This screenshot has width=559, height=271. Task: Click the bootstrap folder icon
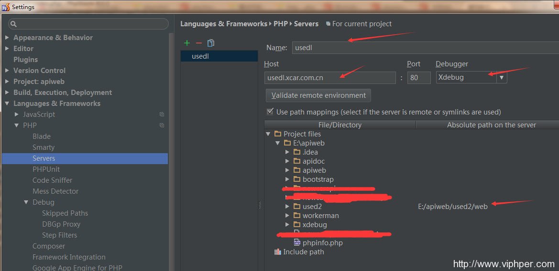click(297, 179)
